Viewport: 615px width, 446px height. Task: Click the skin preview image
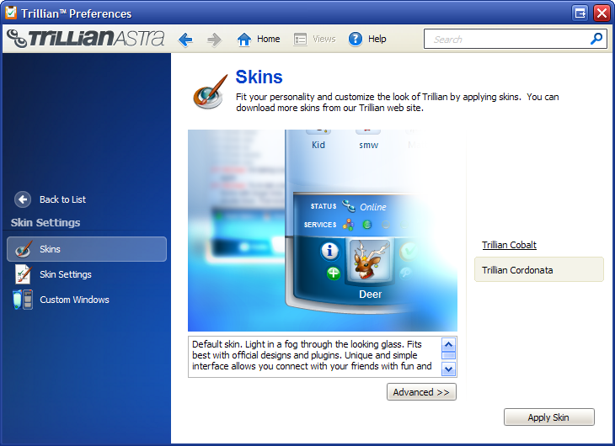coord(323,231)
